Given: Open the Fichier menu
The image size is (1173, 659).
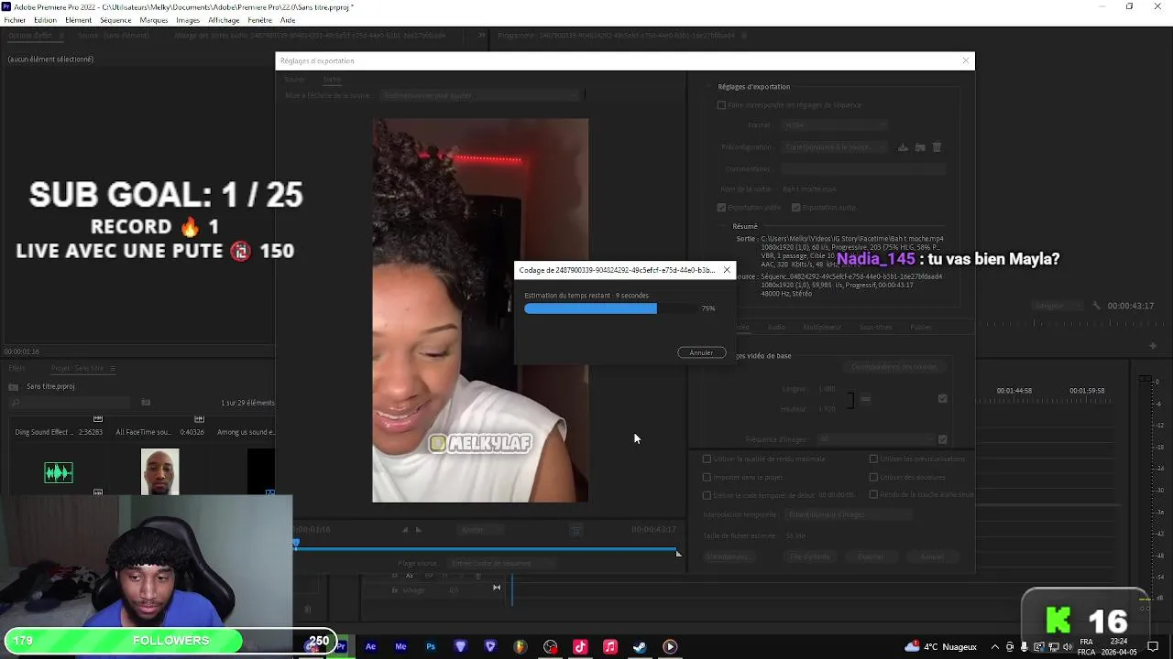Looking at the screenshot, I should pyautogui.click(x=15, y=20).
